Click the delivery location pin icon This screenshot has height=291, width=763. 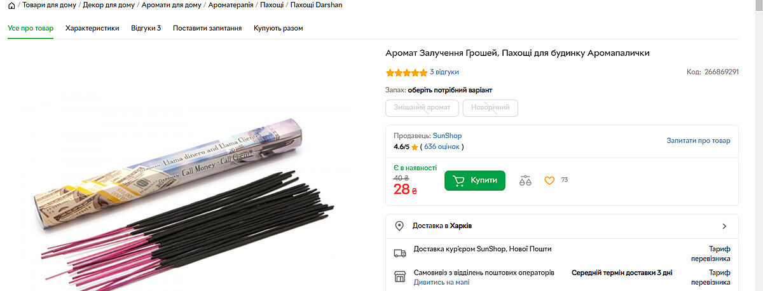pyautogui.click(x=399, y=226)
